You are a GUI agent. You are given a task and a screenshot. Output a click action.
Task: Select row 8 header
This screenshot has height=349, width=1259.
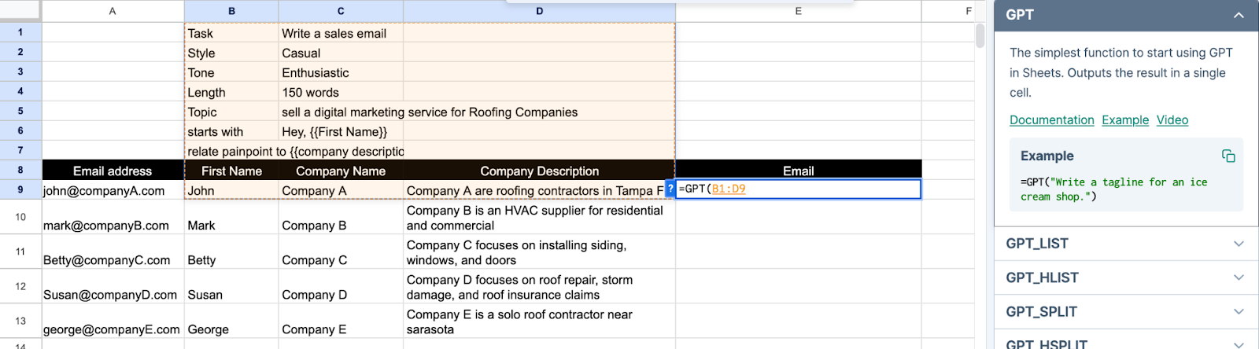click(x=20, y=170)
